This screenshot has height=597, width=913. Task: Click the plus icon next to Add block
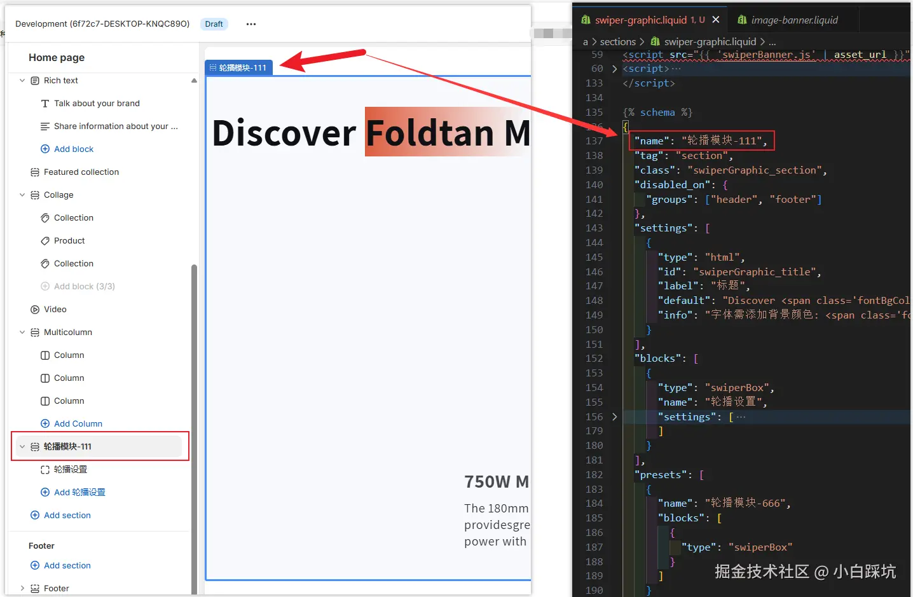point(45,149)
